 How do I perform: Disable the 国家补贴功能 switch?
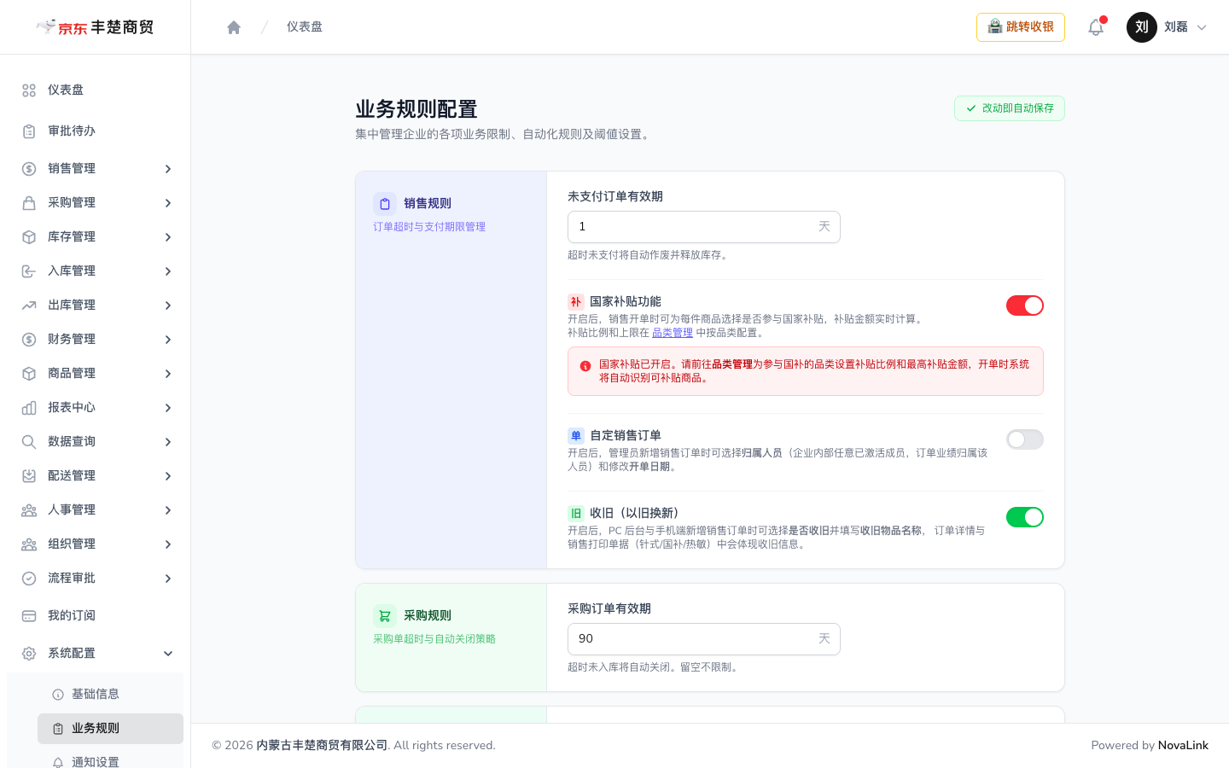pyautogui.click(x=1025, y=305)
